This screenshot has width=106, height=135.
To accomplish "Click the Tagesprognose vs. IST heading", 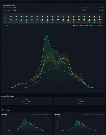I will pyautogui.click(x=9, y=6).
